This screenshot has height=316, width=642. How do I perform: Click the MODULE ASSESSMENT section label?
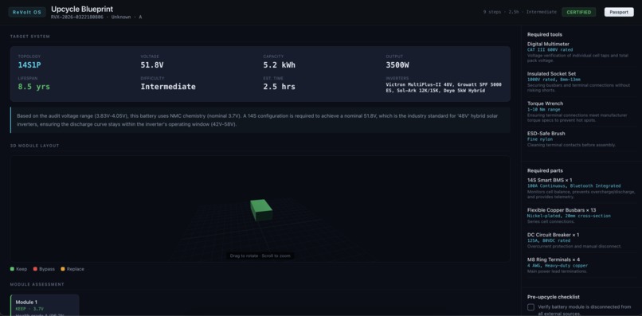point(37,284)
